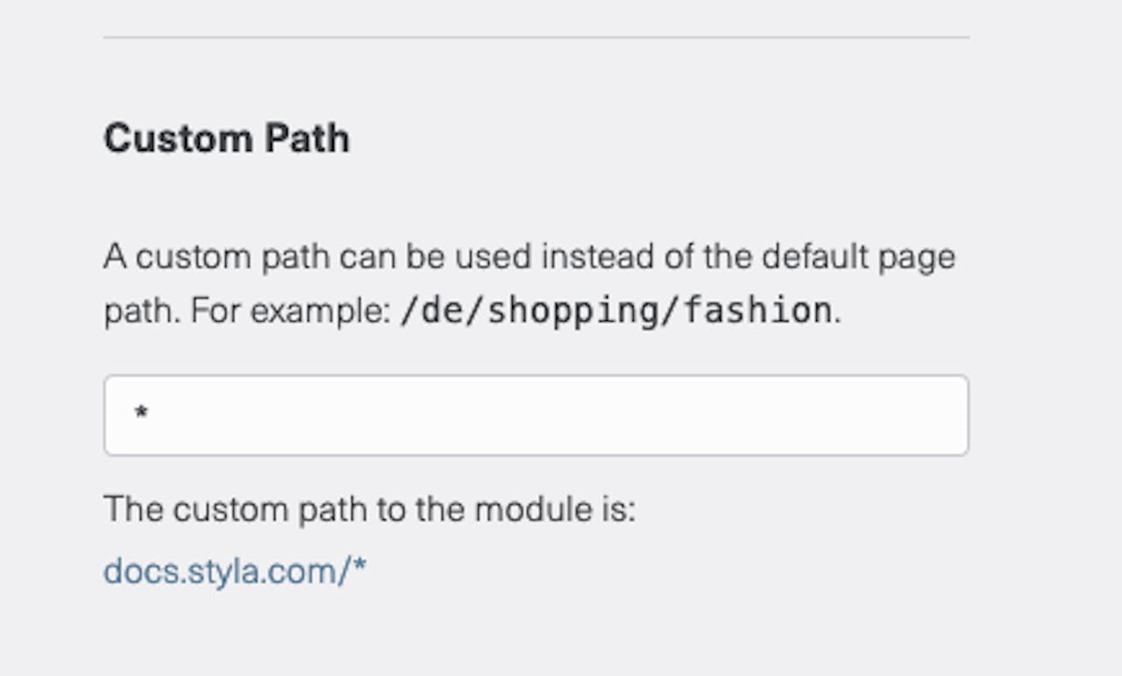Click the horizontal divider above Custom Path
1122x676 pixels.
click(536, 37)
